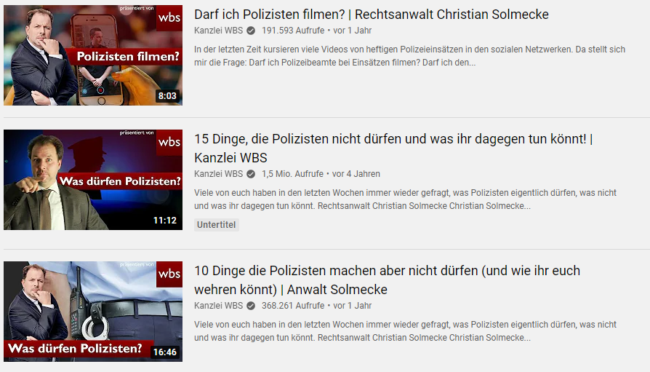Open the blue police silhouette video thumbnail
Image resolution: width=650 pixels, height=372 pixels.
pos(93,180)
